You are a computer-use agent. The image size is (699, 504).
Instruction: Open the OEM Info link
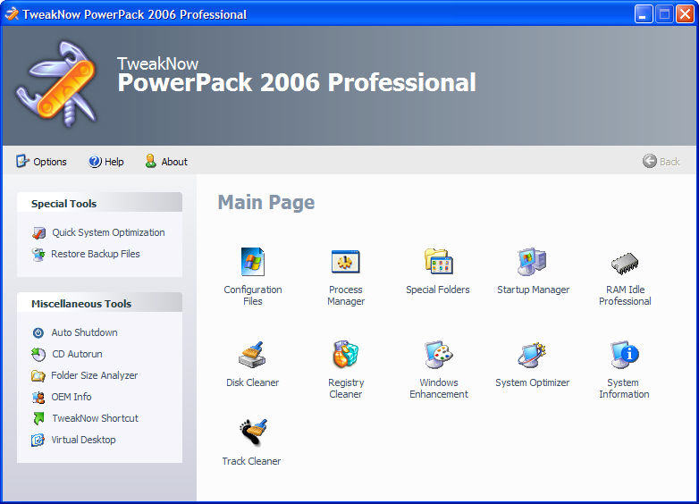point(72,397)
